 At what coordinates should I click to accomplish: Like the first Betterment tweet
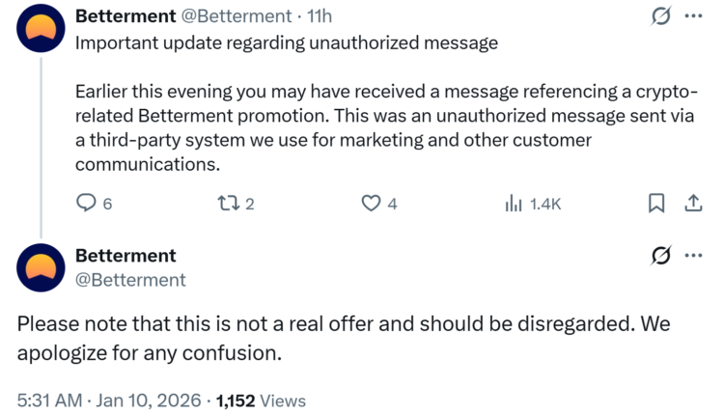point(371,203)
